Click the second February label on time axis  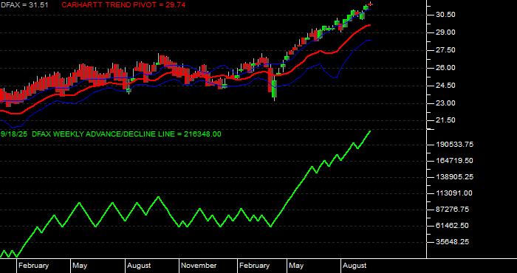click(x=254, y=266)
